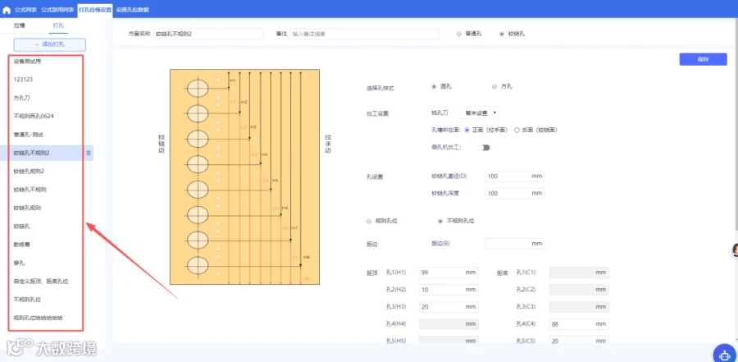Open the 公式列表 top tab
The height and width of the screenshot is (362, 738).
point(25,9)
